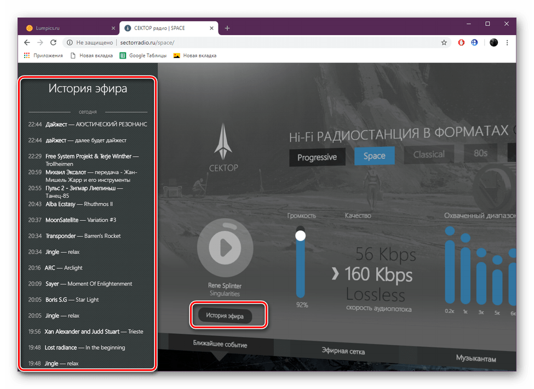Click the История эфира button
This screenshot has width=534, height=389.
click(x=225, y=316)
